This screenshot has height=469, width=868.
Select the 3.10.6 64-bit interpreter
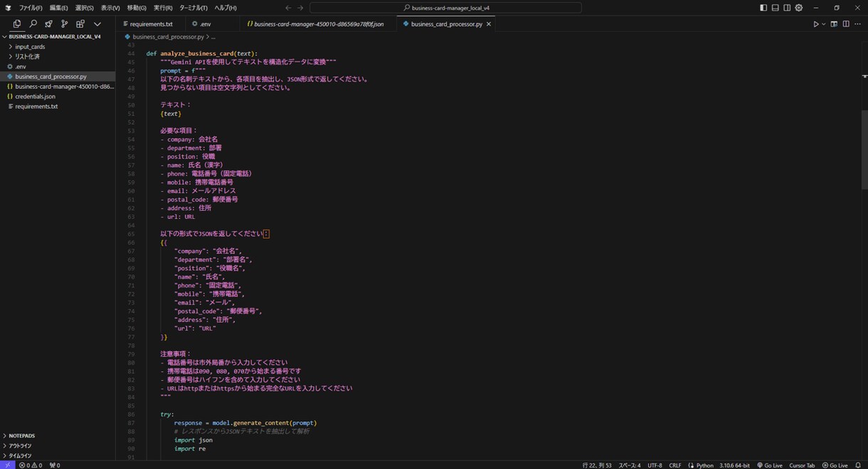pyautogui.click(x=736, y=465)
